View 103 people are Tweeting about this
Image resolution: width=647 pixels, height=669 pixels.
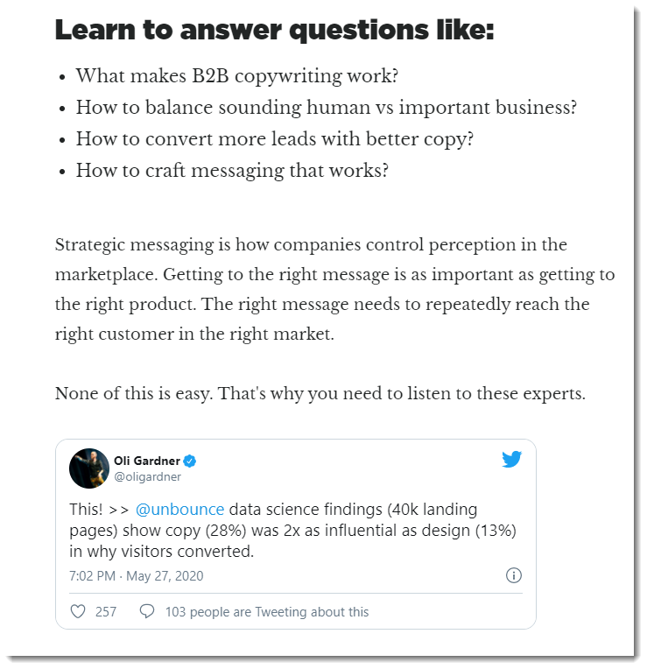click(267, 612)
